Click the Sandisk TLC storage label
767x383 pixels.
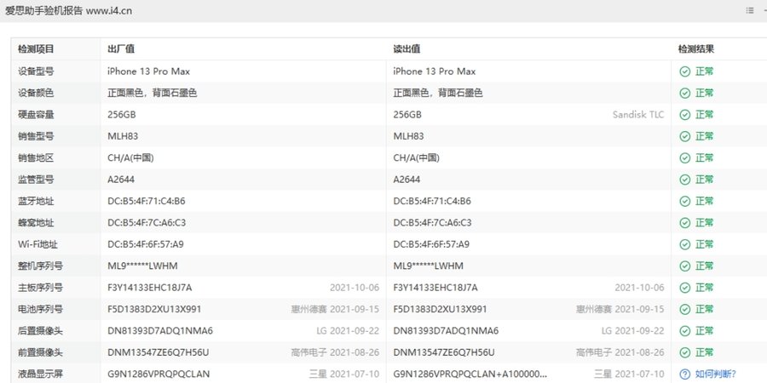point(638,115)
